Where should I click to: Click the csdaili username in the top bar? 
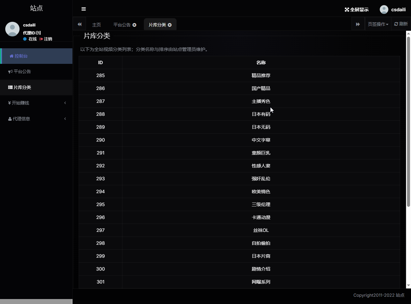pyautogui.click(x=398, y=10)
